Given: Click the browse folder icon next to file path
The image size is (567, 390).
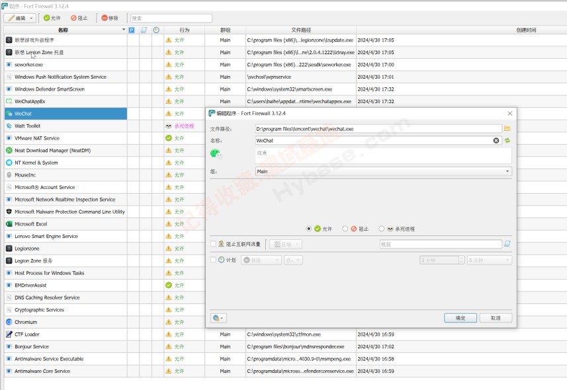Looking at the screenshot, I should (507, 129).
